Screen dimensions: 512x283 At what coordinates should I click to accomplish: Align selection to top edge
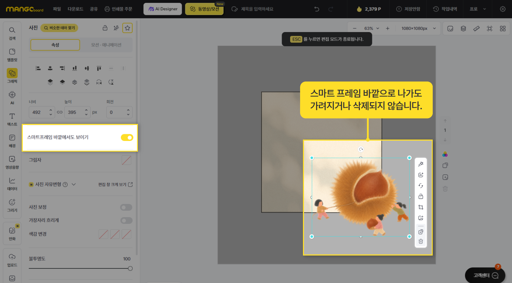click(99, 68)
